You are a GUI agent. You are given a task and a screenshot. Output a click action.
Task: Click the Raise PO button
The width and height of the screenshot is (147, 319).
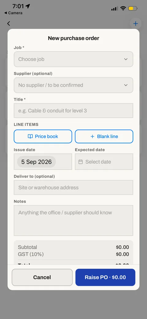pyautogui.click(x=105, y=277)
